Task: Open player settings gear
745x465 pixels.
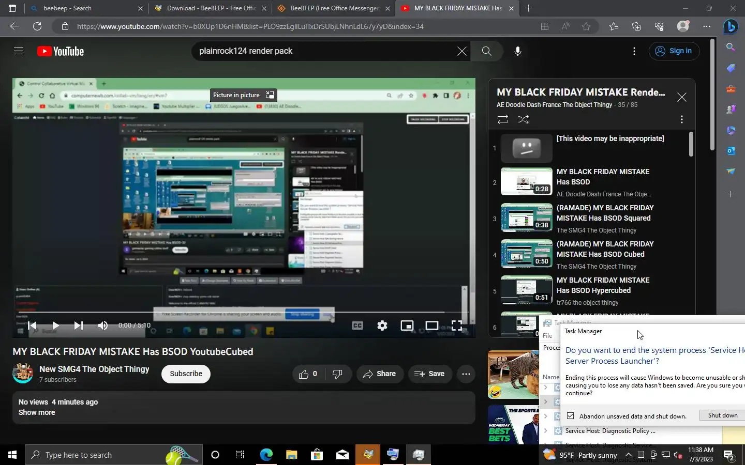Action: tap(382, 326)
